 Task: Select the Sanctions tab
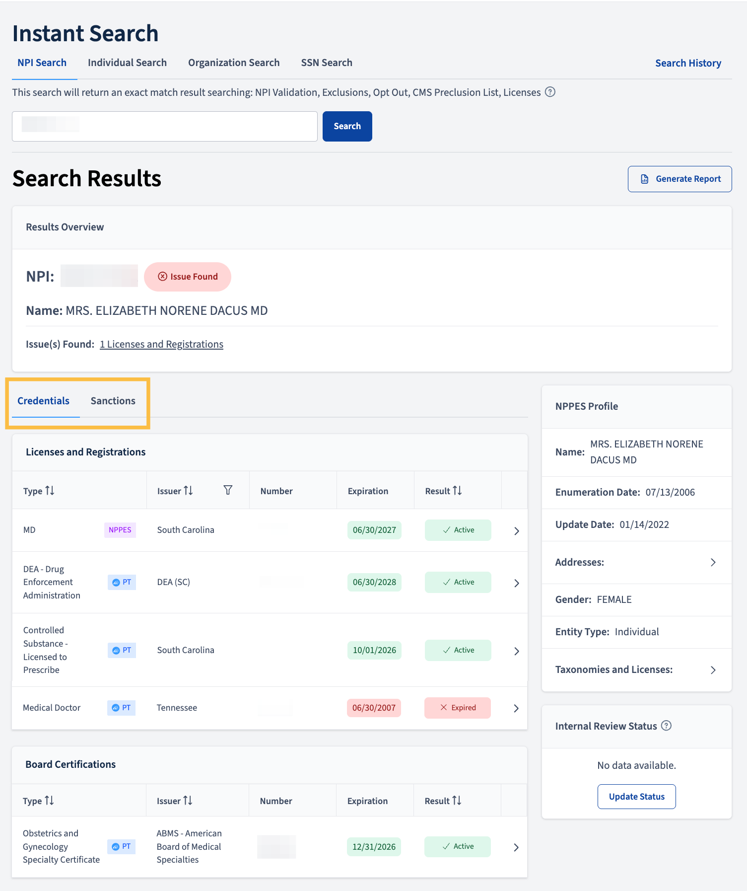tap(113, 401)
